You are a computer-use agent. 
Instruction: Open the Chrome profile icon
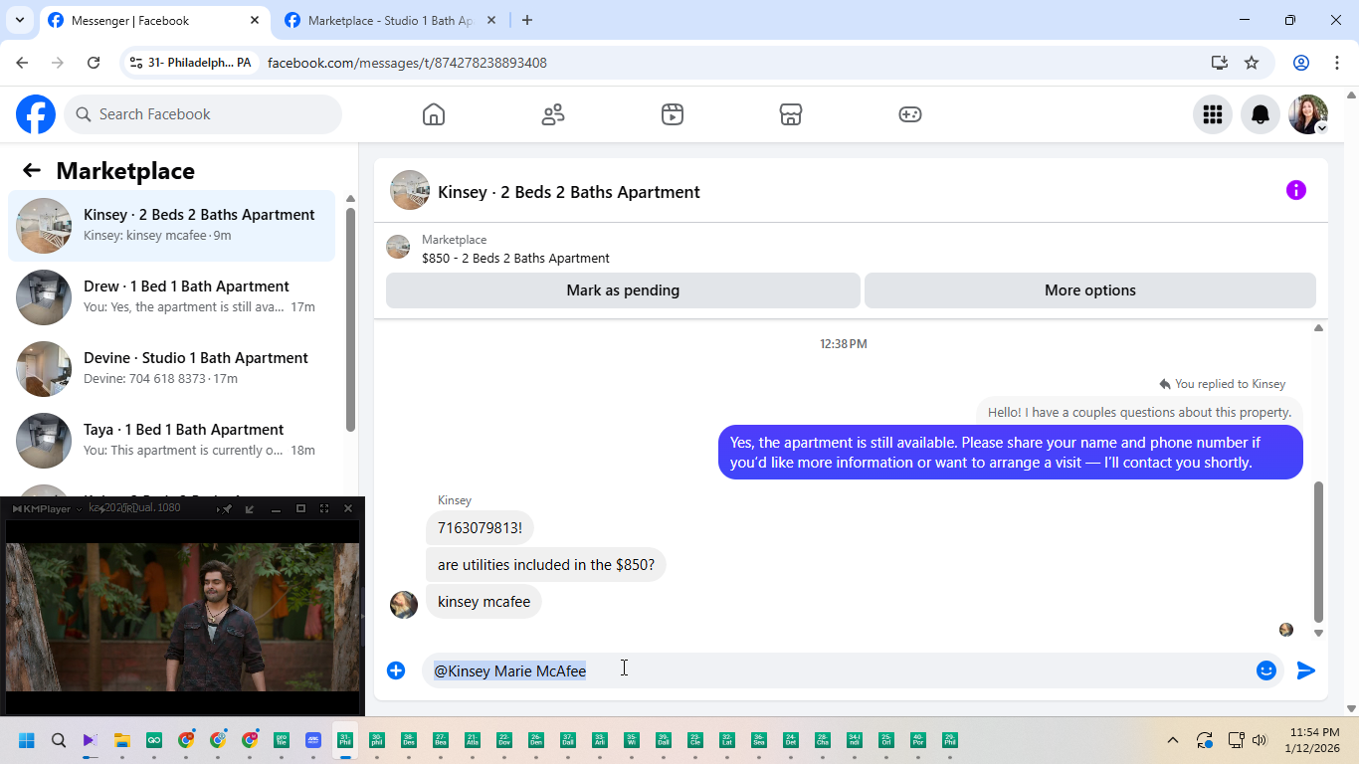[1301, 63]
